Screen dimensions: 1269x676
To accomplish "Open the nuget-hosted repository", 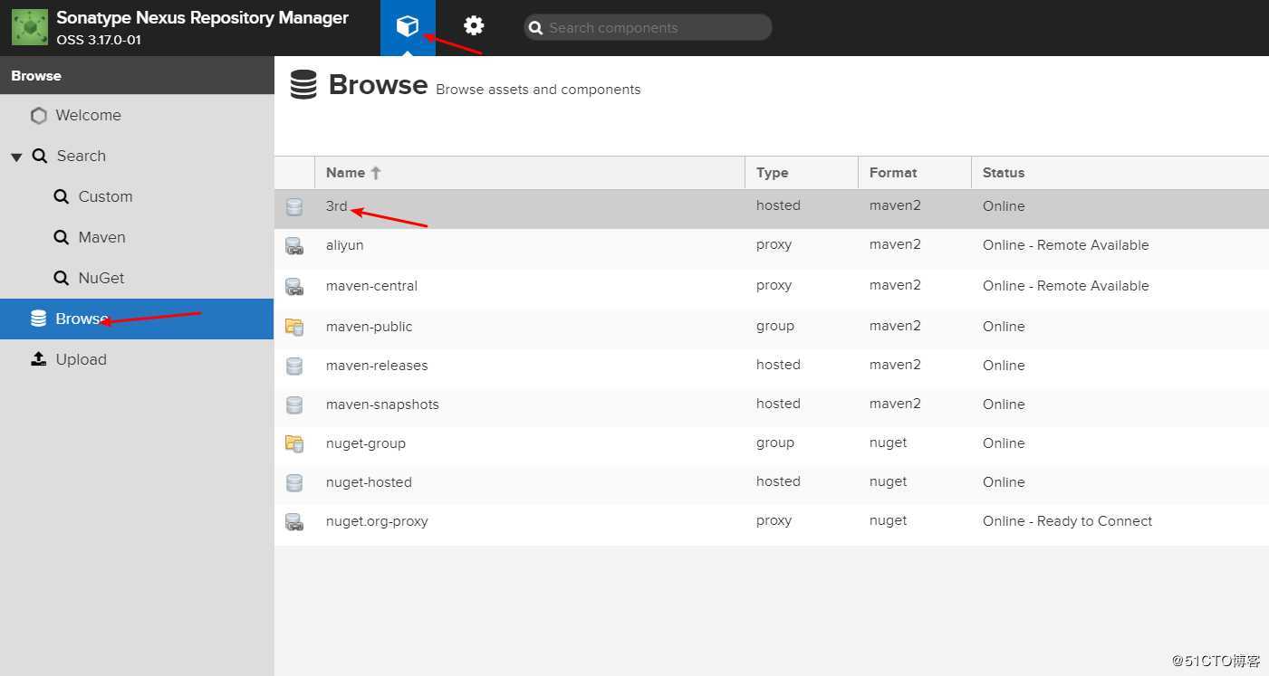I will (369, 482).
